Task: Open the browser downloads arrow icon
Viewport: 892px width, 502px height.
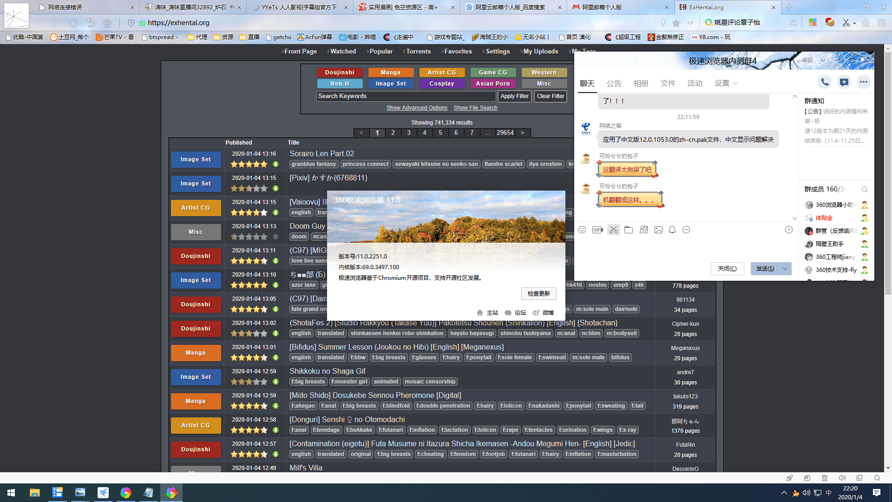Action: click(866, 23)
